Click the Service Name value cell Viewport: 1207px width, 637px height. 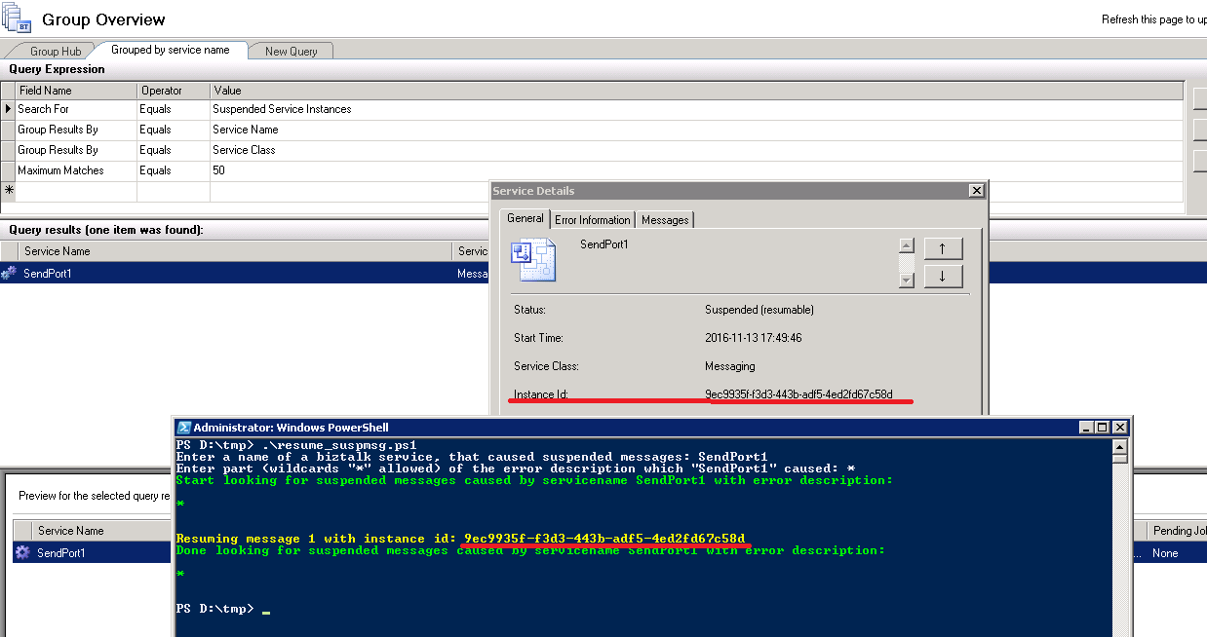pos(697,130)
